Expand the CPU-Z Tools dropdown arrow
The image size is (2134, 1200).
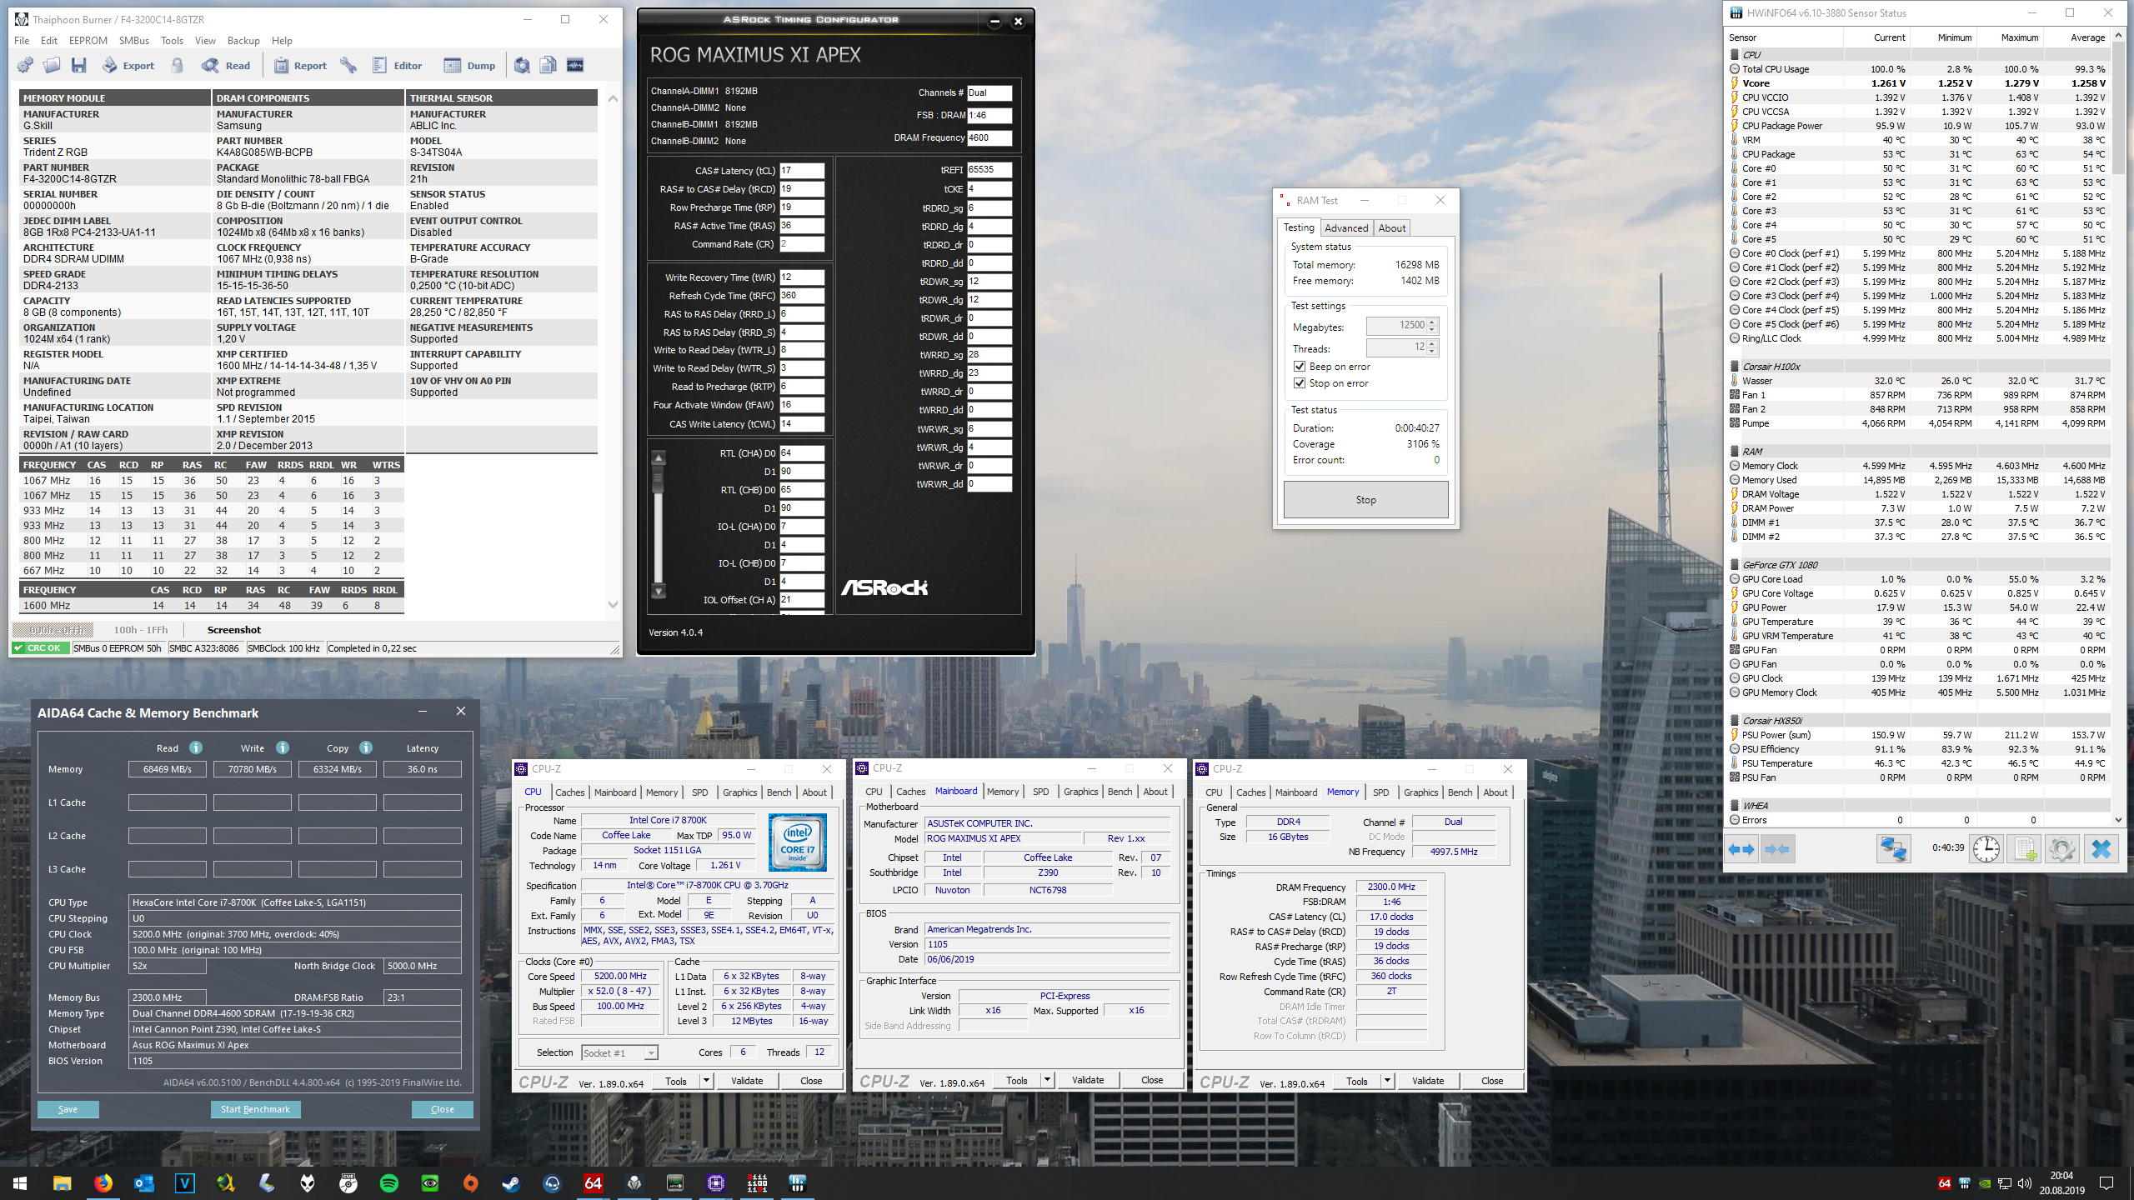tap(706, 1081)
